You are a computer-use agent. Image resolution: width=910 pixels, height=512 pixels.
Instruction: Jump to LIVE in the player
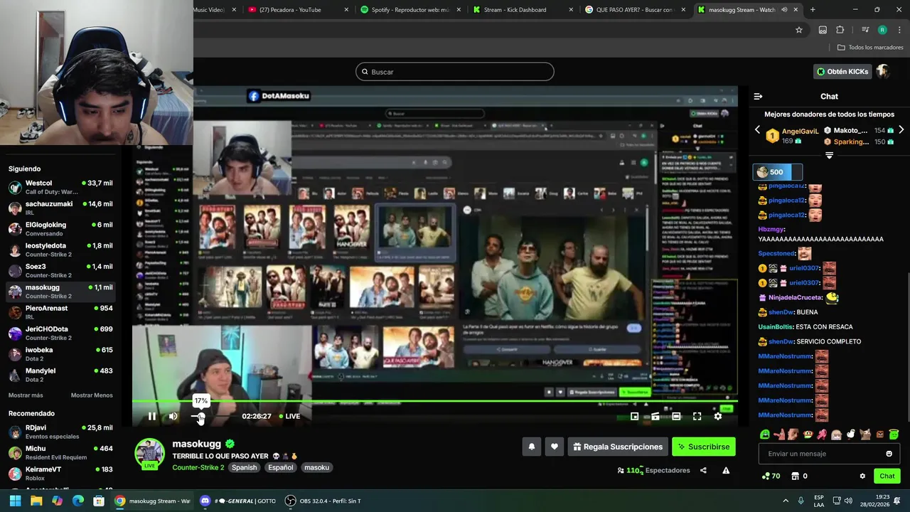[289, 416]
